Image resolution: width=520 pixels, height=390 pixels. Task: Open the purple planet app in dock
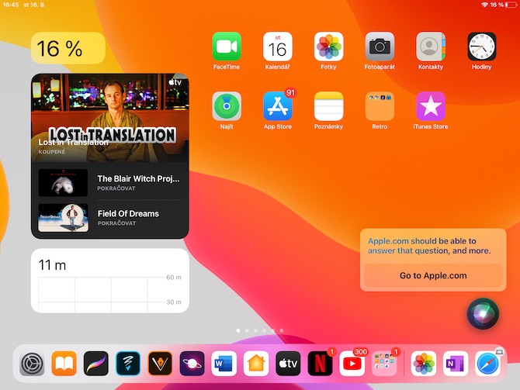click(192, 364)
